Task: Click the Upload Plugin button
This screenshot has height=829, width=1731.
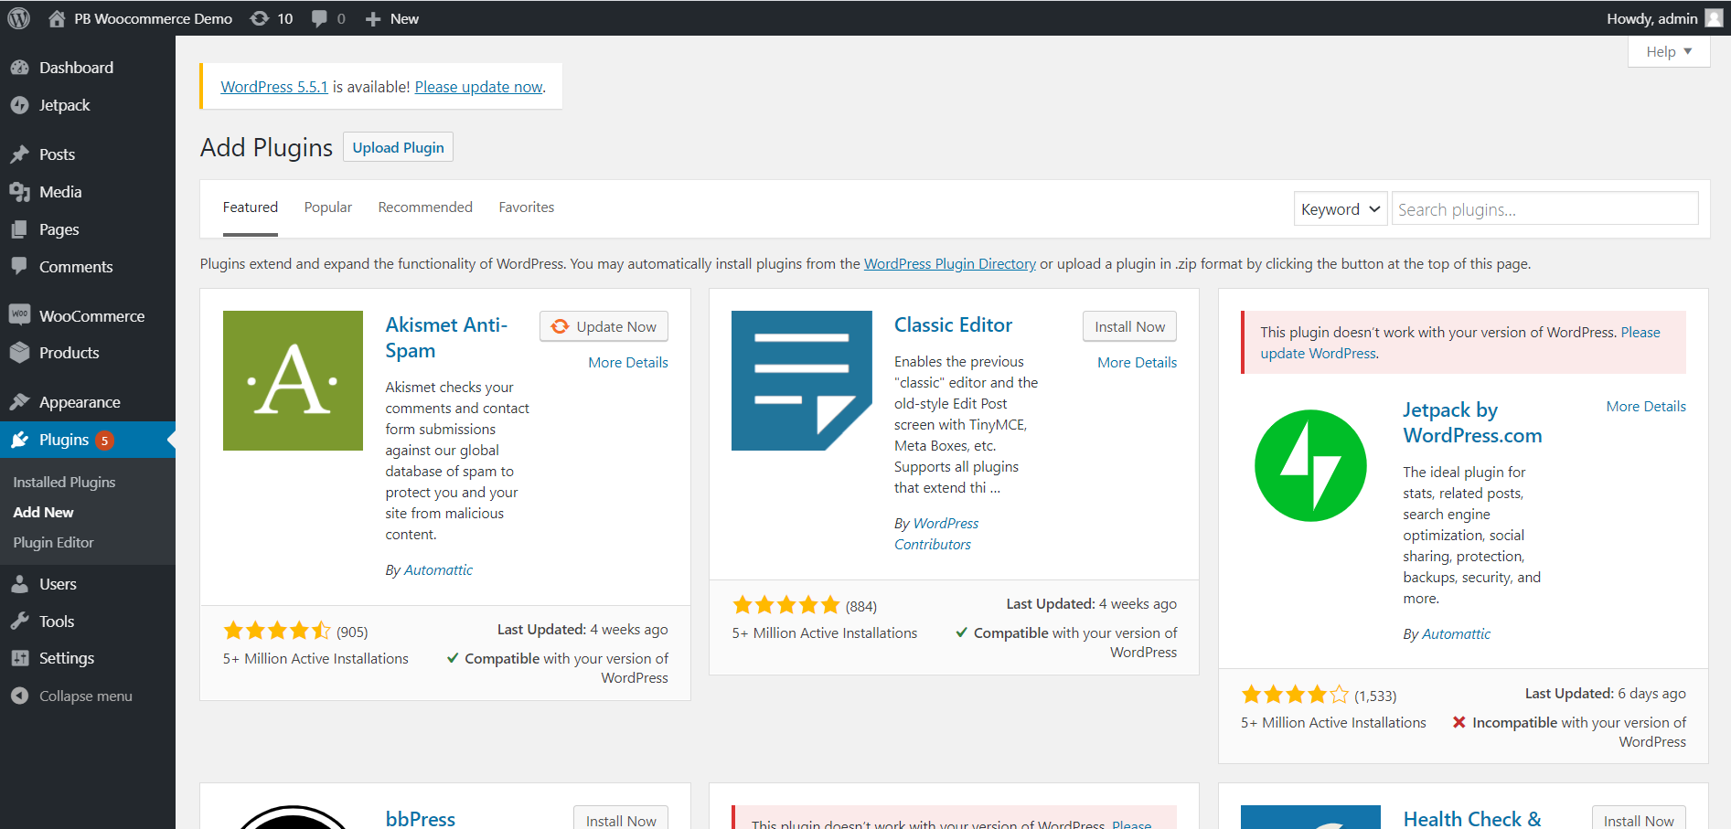Action: 398,147
